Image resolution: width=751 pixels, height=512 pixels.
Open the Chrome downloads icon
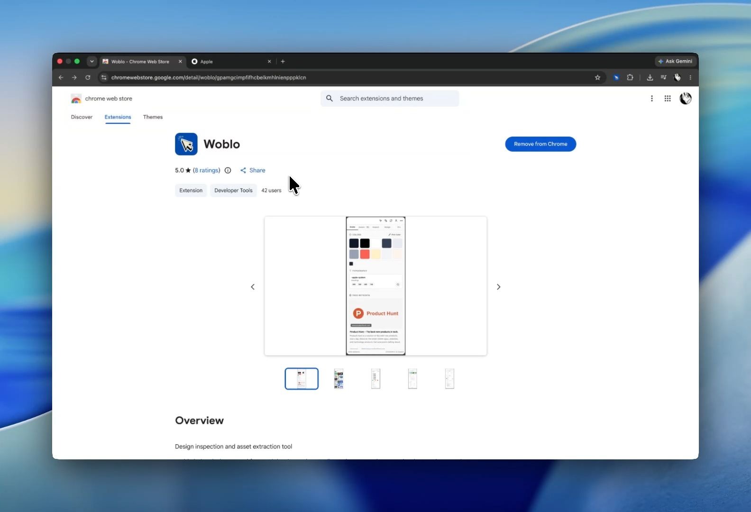tap(650, 77)
